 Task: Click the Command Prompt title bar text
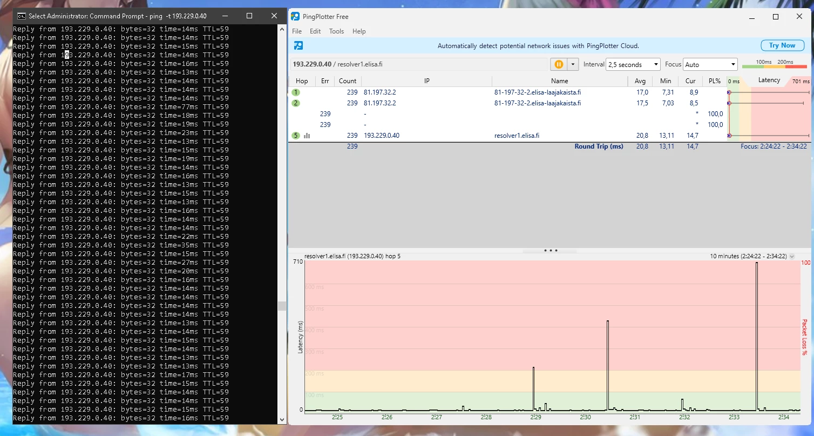coord(118,16)
